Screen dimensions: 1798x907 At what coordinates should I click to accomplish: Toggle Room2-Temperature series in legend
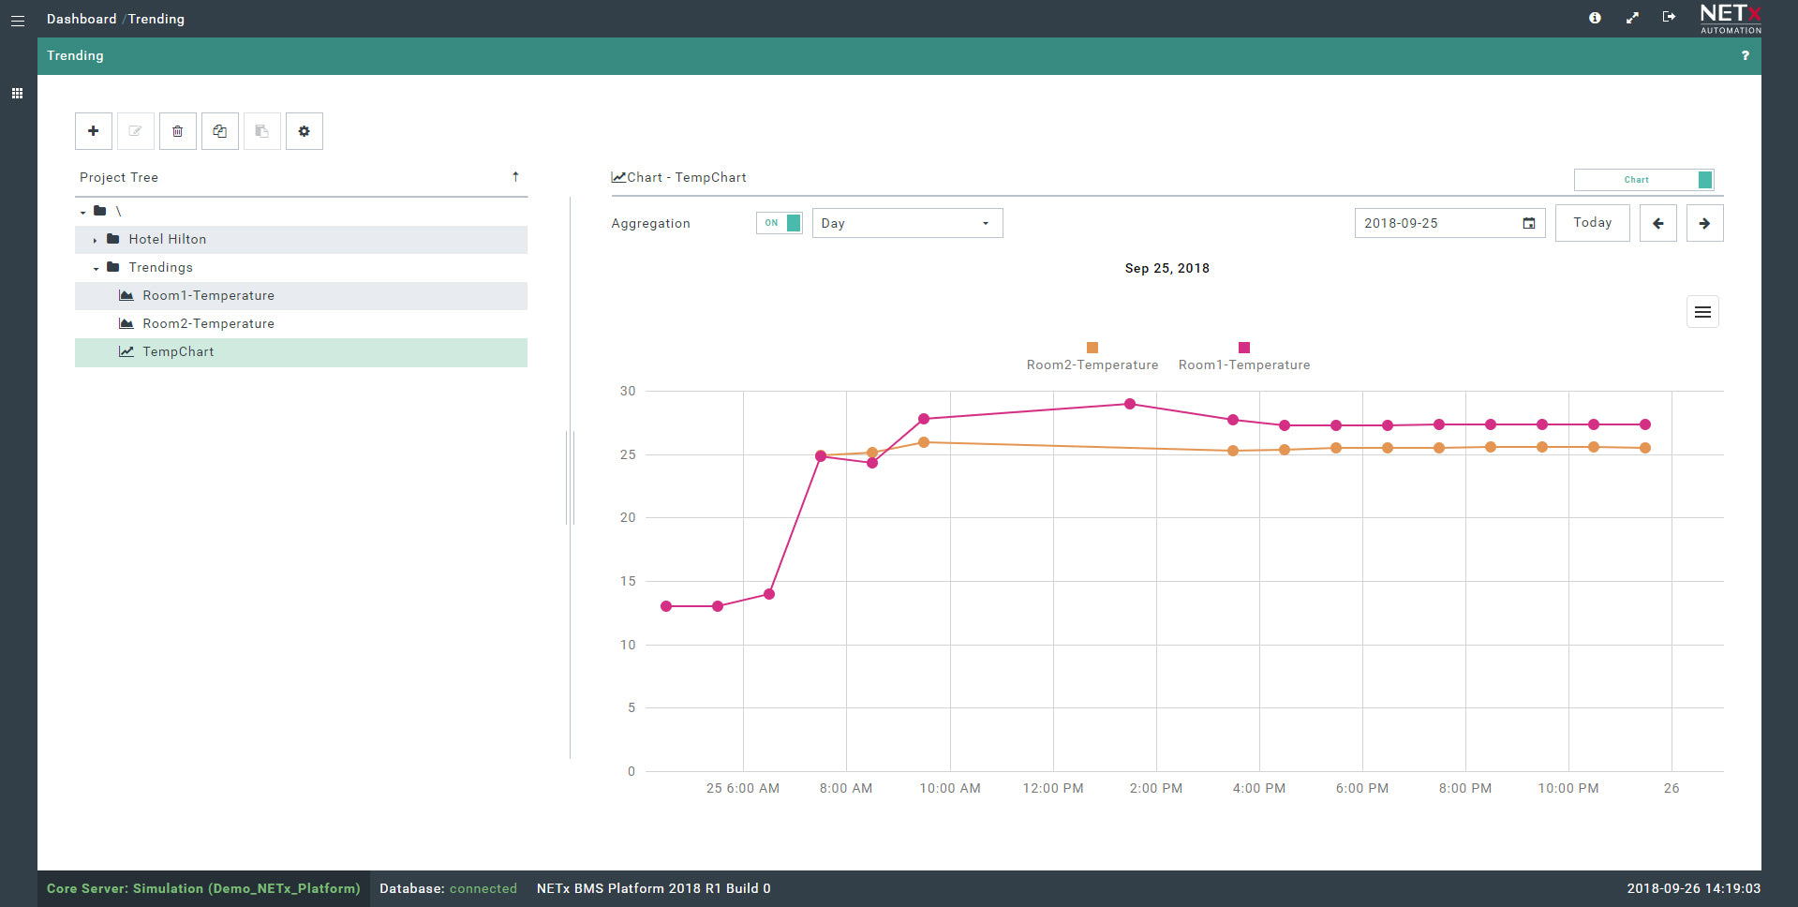coord(1092,364)
